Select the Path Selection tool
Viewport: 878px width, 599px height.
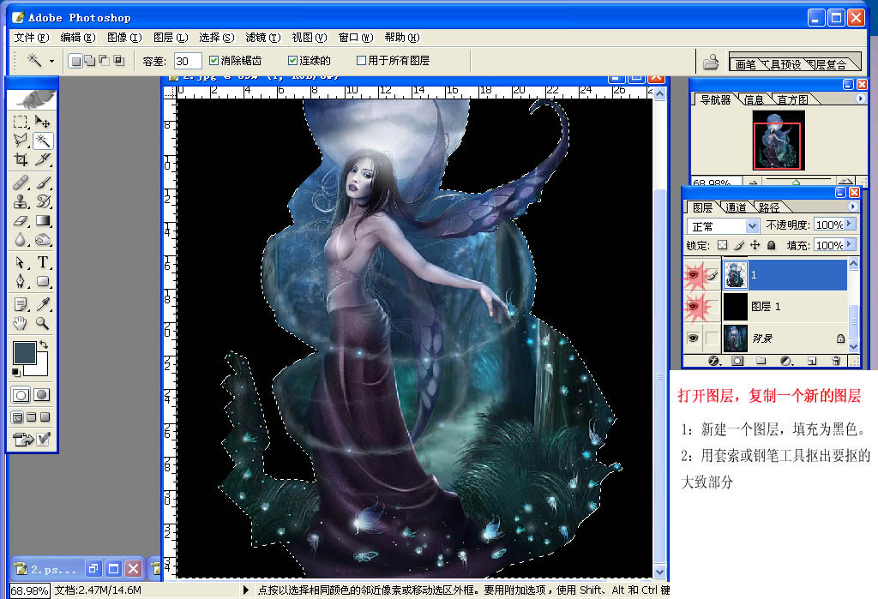tap(21, 262)
